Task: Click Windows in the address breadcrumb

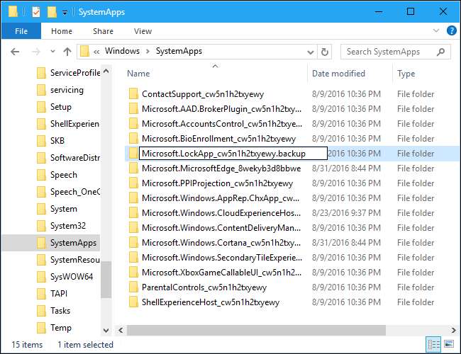Action: point(122,51)
